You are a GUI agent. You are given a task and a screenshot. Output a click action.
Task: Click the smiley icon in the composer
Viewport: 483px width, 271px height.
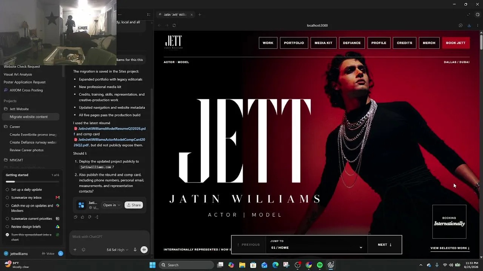(x=83, y=250)
